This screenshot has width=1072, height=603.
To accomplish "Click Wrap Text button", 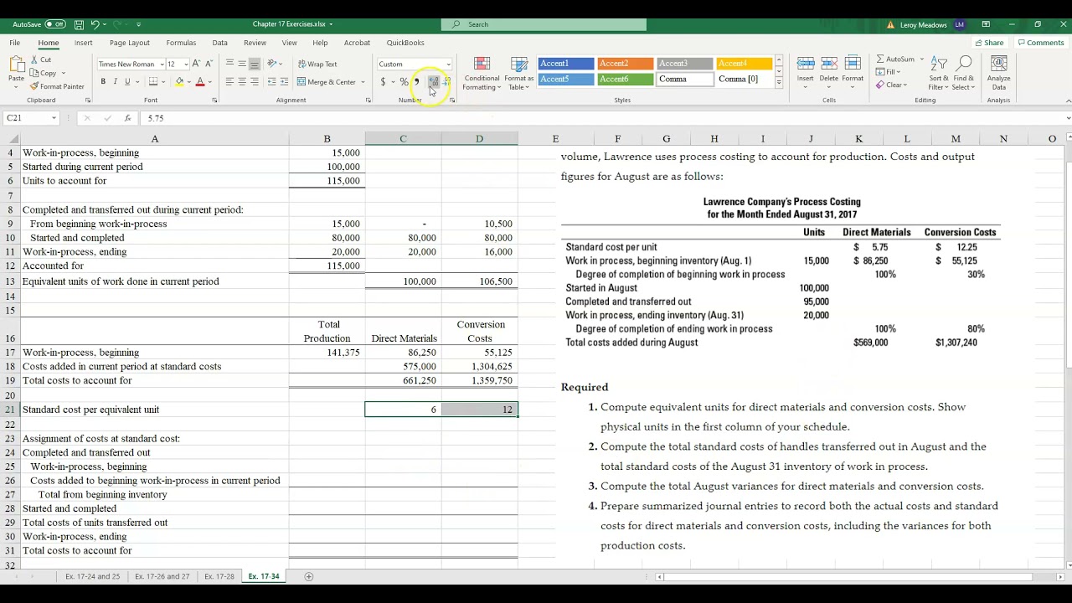I will pyautogui.click(x=317, y=64).
